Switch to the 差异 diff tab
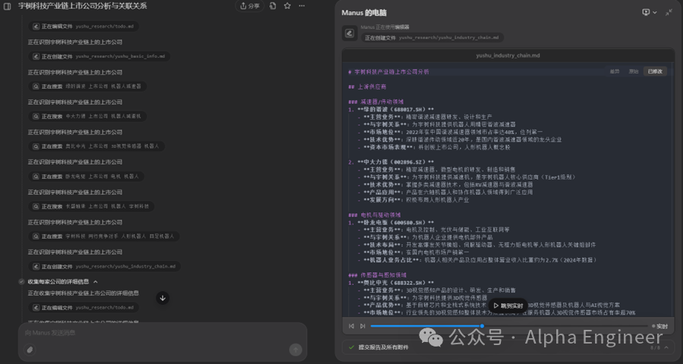Viewport: 683px width, 364px height. click(614, 71)
